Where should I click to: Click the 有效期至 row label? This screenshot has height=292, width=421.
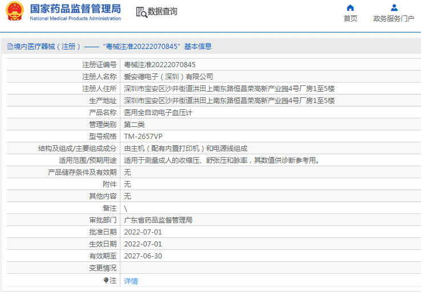(103, 256)
